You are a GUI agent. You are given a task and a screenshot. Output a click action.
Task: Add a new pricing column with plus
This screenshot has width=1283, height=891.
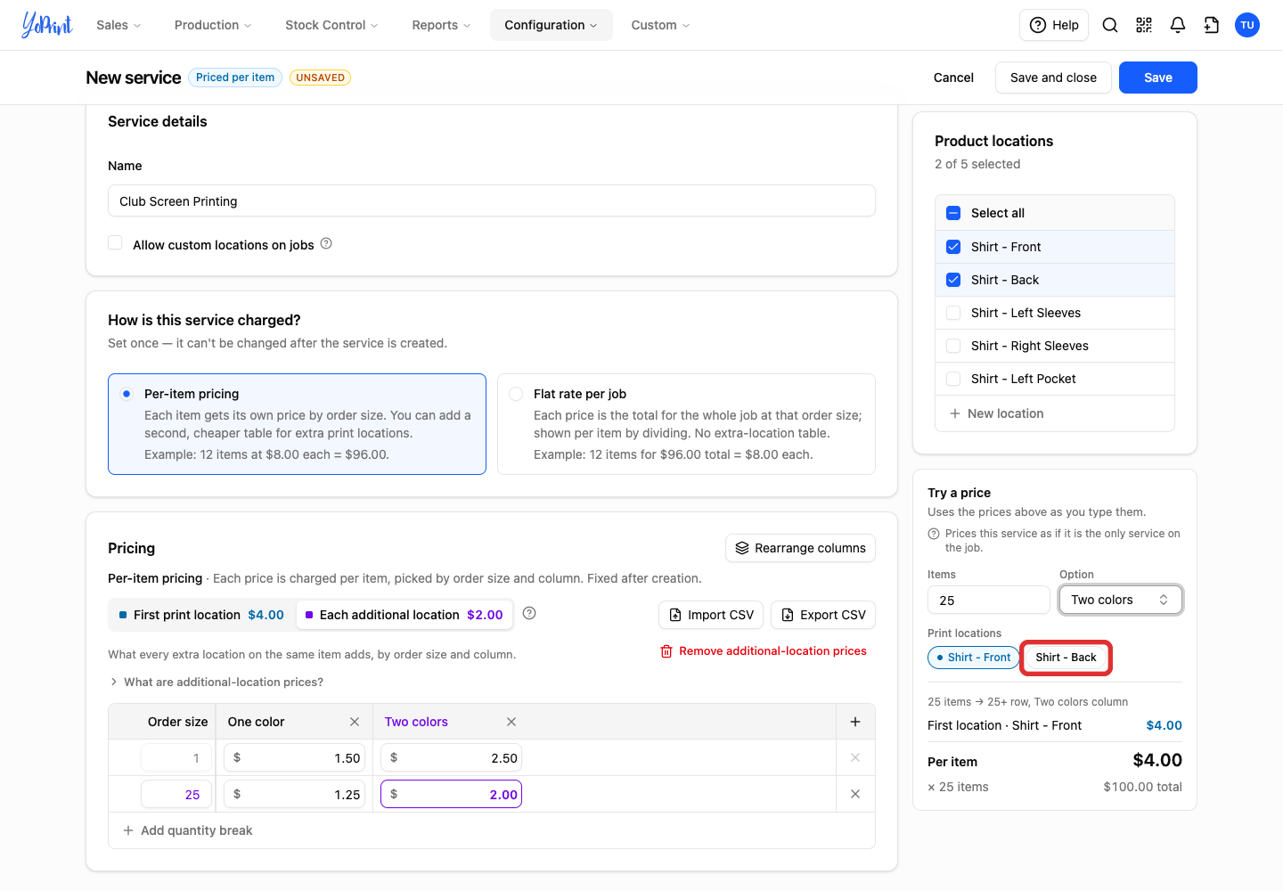point(855,722)
